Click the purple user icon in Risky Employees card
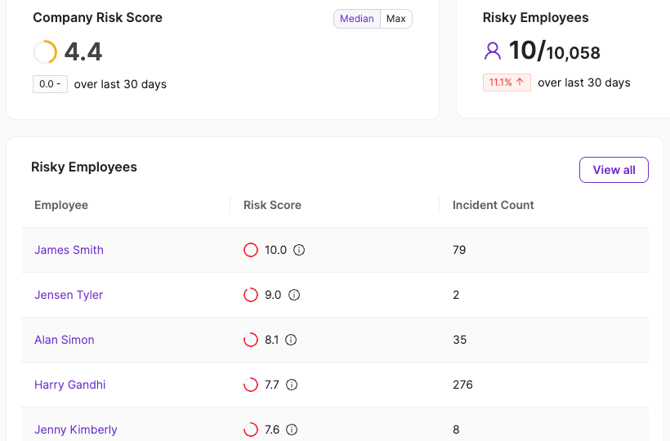The image size is (670, 441). click(493, 51)
